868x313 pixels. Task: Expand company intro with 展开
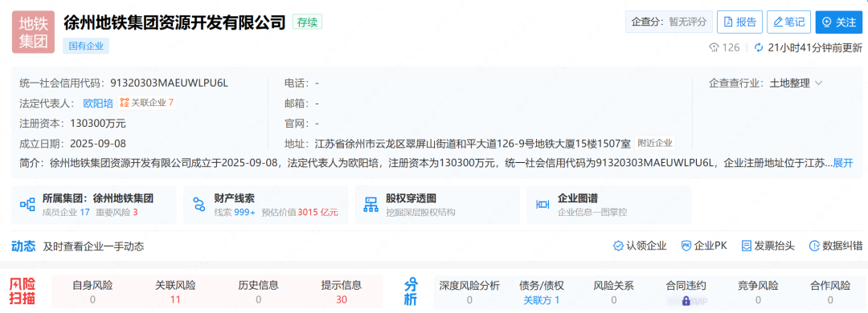pos(843,163)
